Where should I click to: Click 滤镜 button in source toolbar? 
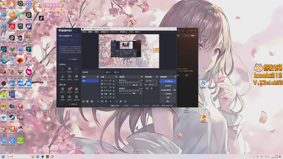(x=117, y=72)
